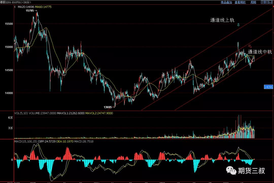Open the 查看期权 link
Image resolution: width=274 pixels, height=183 pixels.
point(240,2)
